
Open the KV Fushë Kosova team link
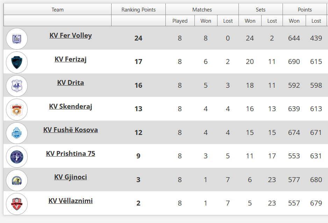coord(71,130)
